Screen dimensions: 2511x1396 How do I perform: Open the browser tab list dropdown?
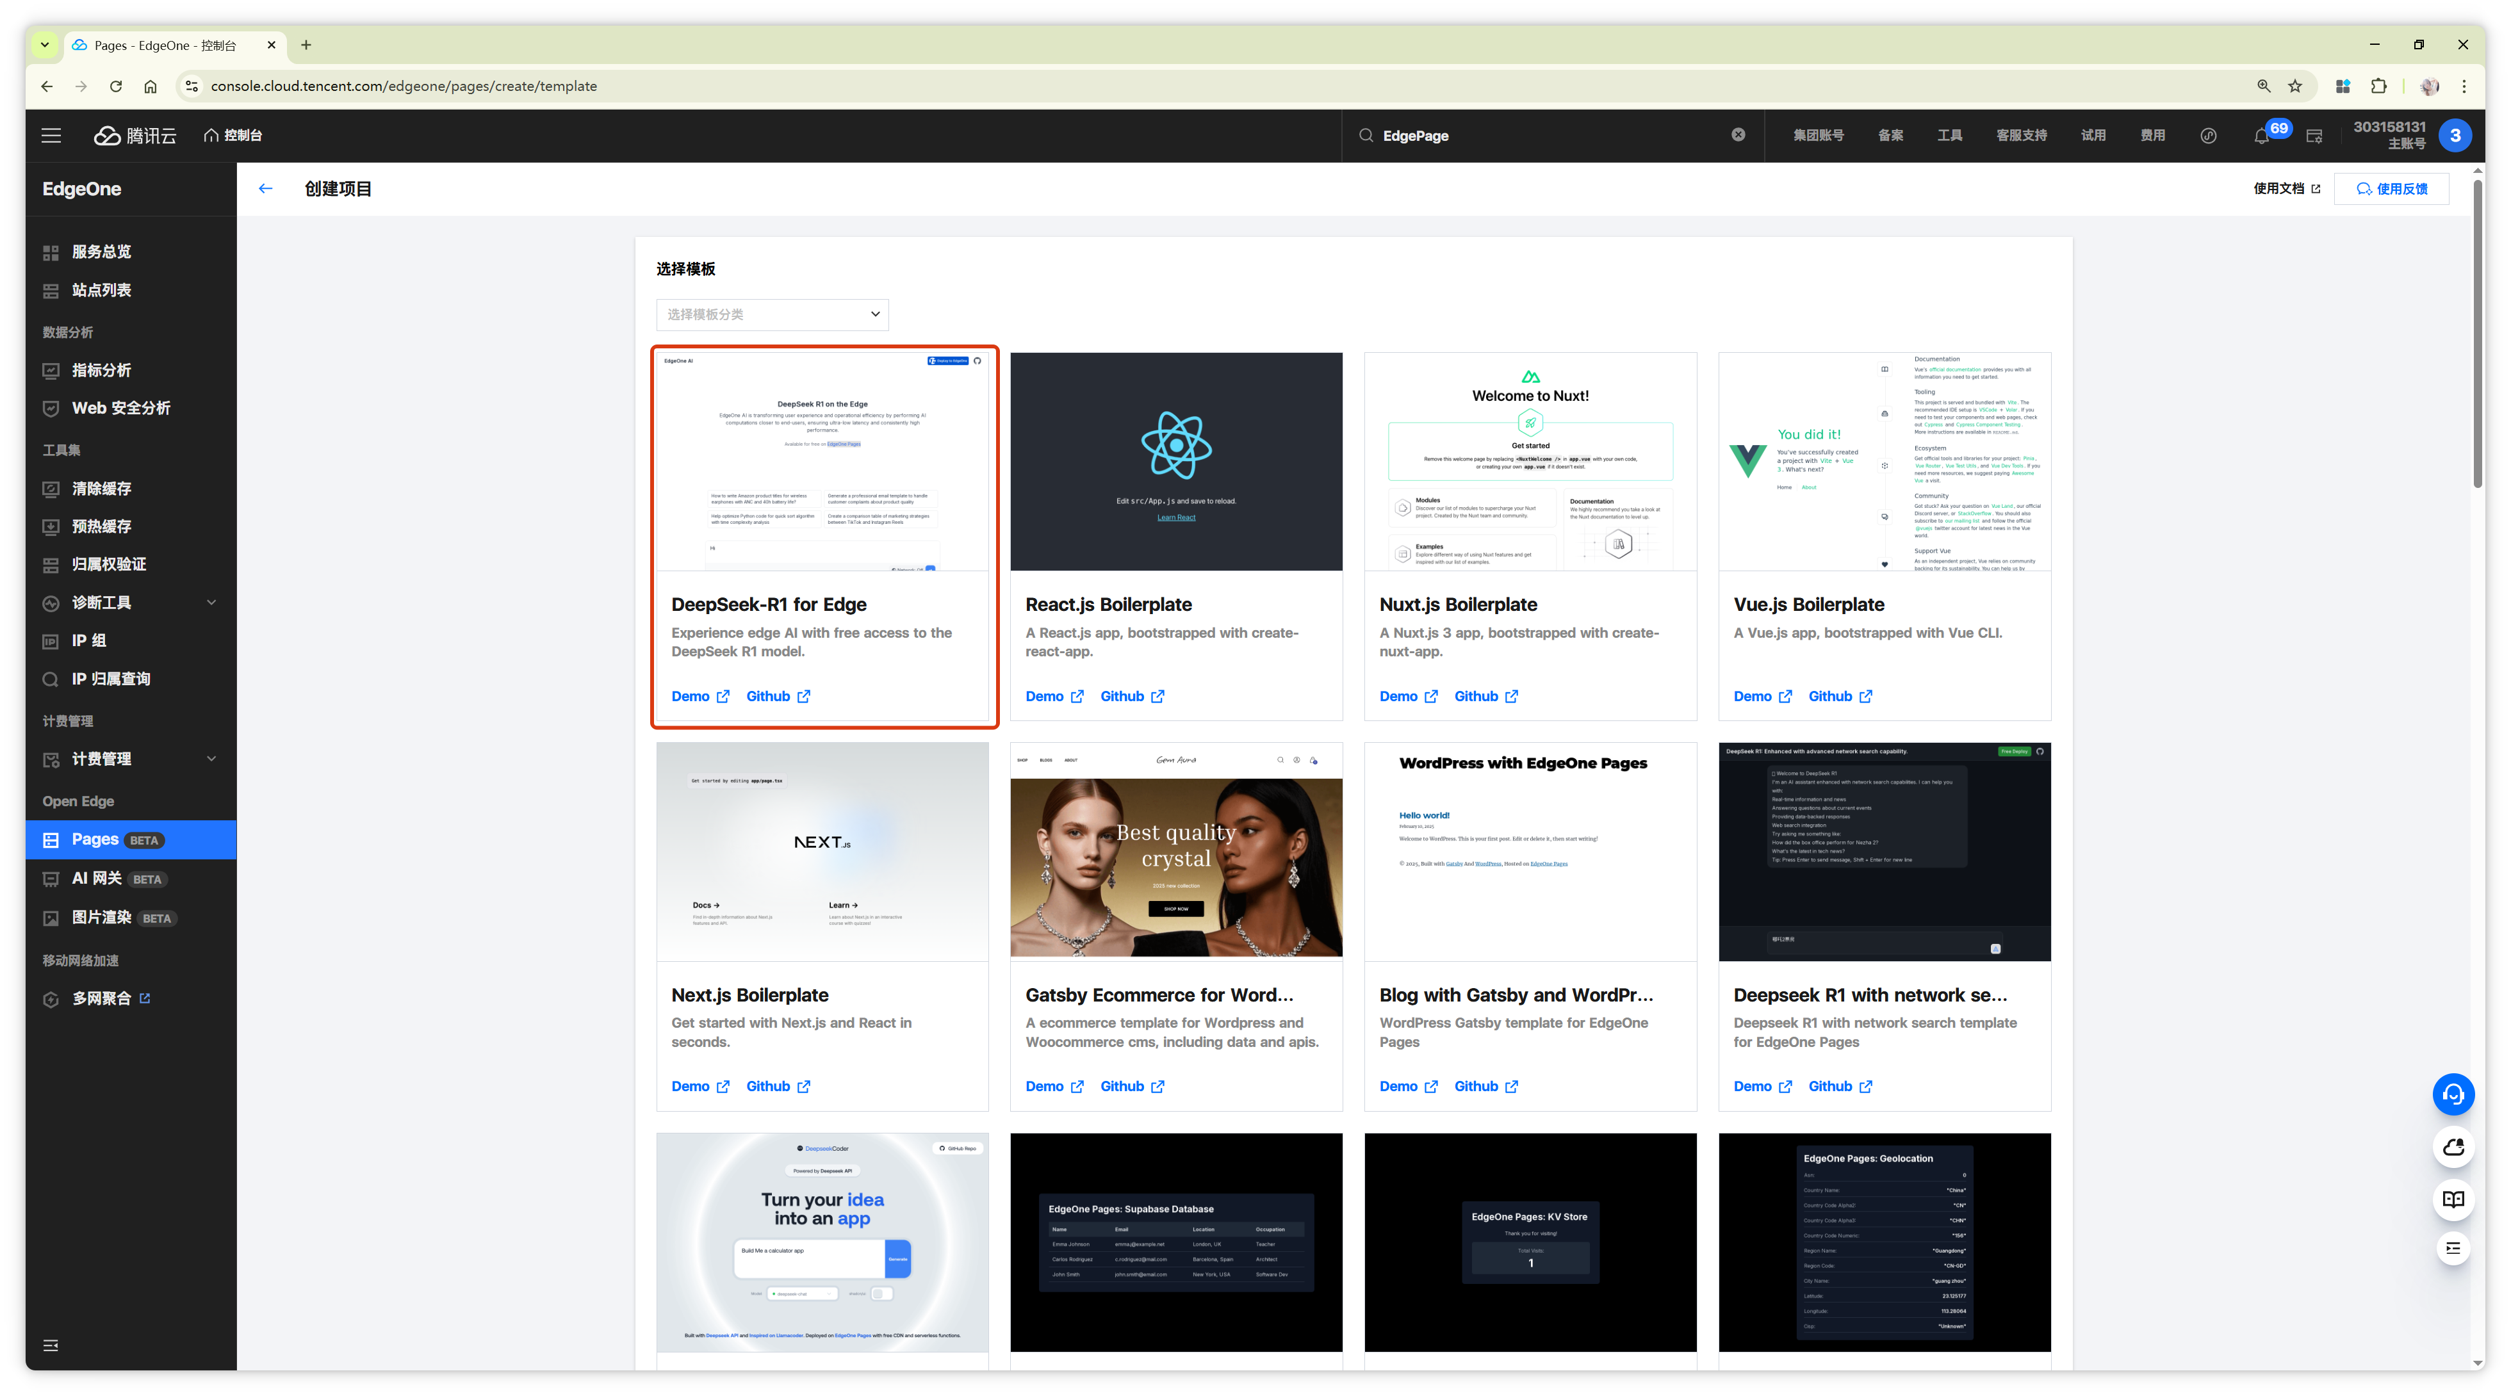click(45, 45)
